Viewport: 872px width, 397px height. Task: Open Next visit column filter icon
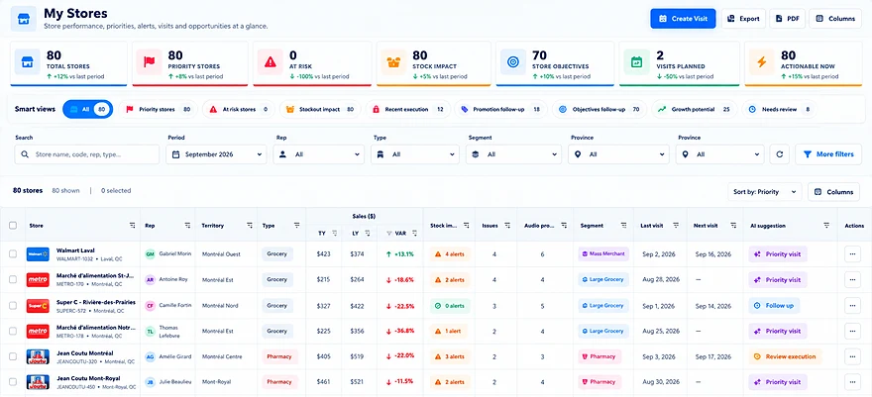pos(732,226)
